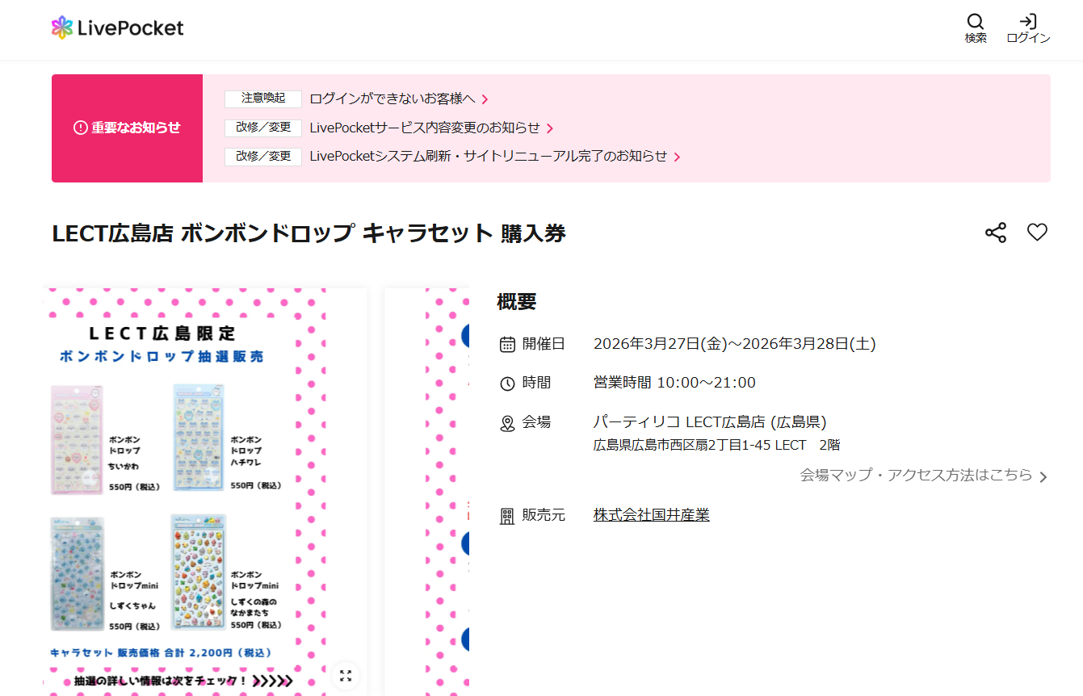Click the ログイン login icon
This screenshot has width=1083, height=696.
click(1027, 28)
